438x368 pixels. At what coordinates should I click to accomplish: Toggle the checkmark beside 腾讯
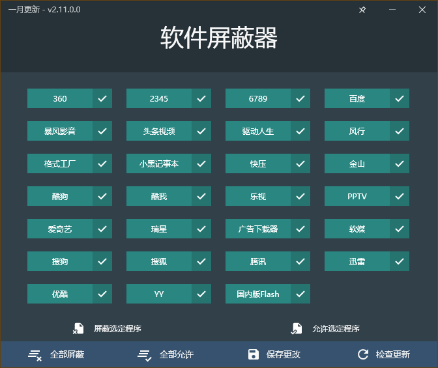[x=300, y=261]
